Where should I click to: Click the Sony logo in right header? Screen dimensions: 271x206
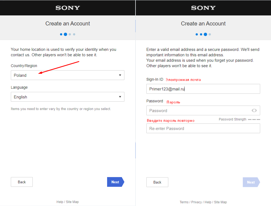(203, 8)
